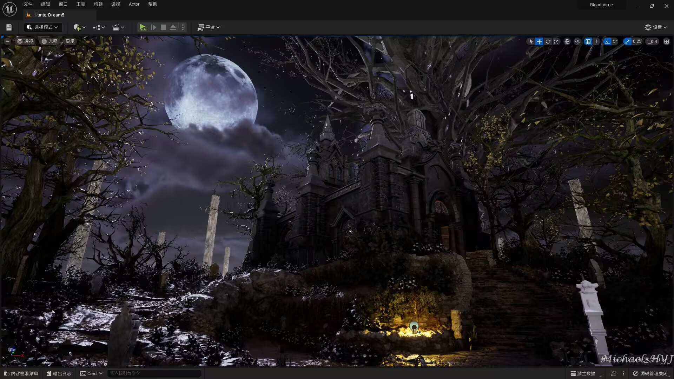Open rotation snap value 5°
674x379 pixels.
pos(615,41)
